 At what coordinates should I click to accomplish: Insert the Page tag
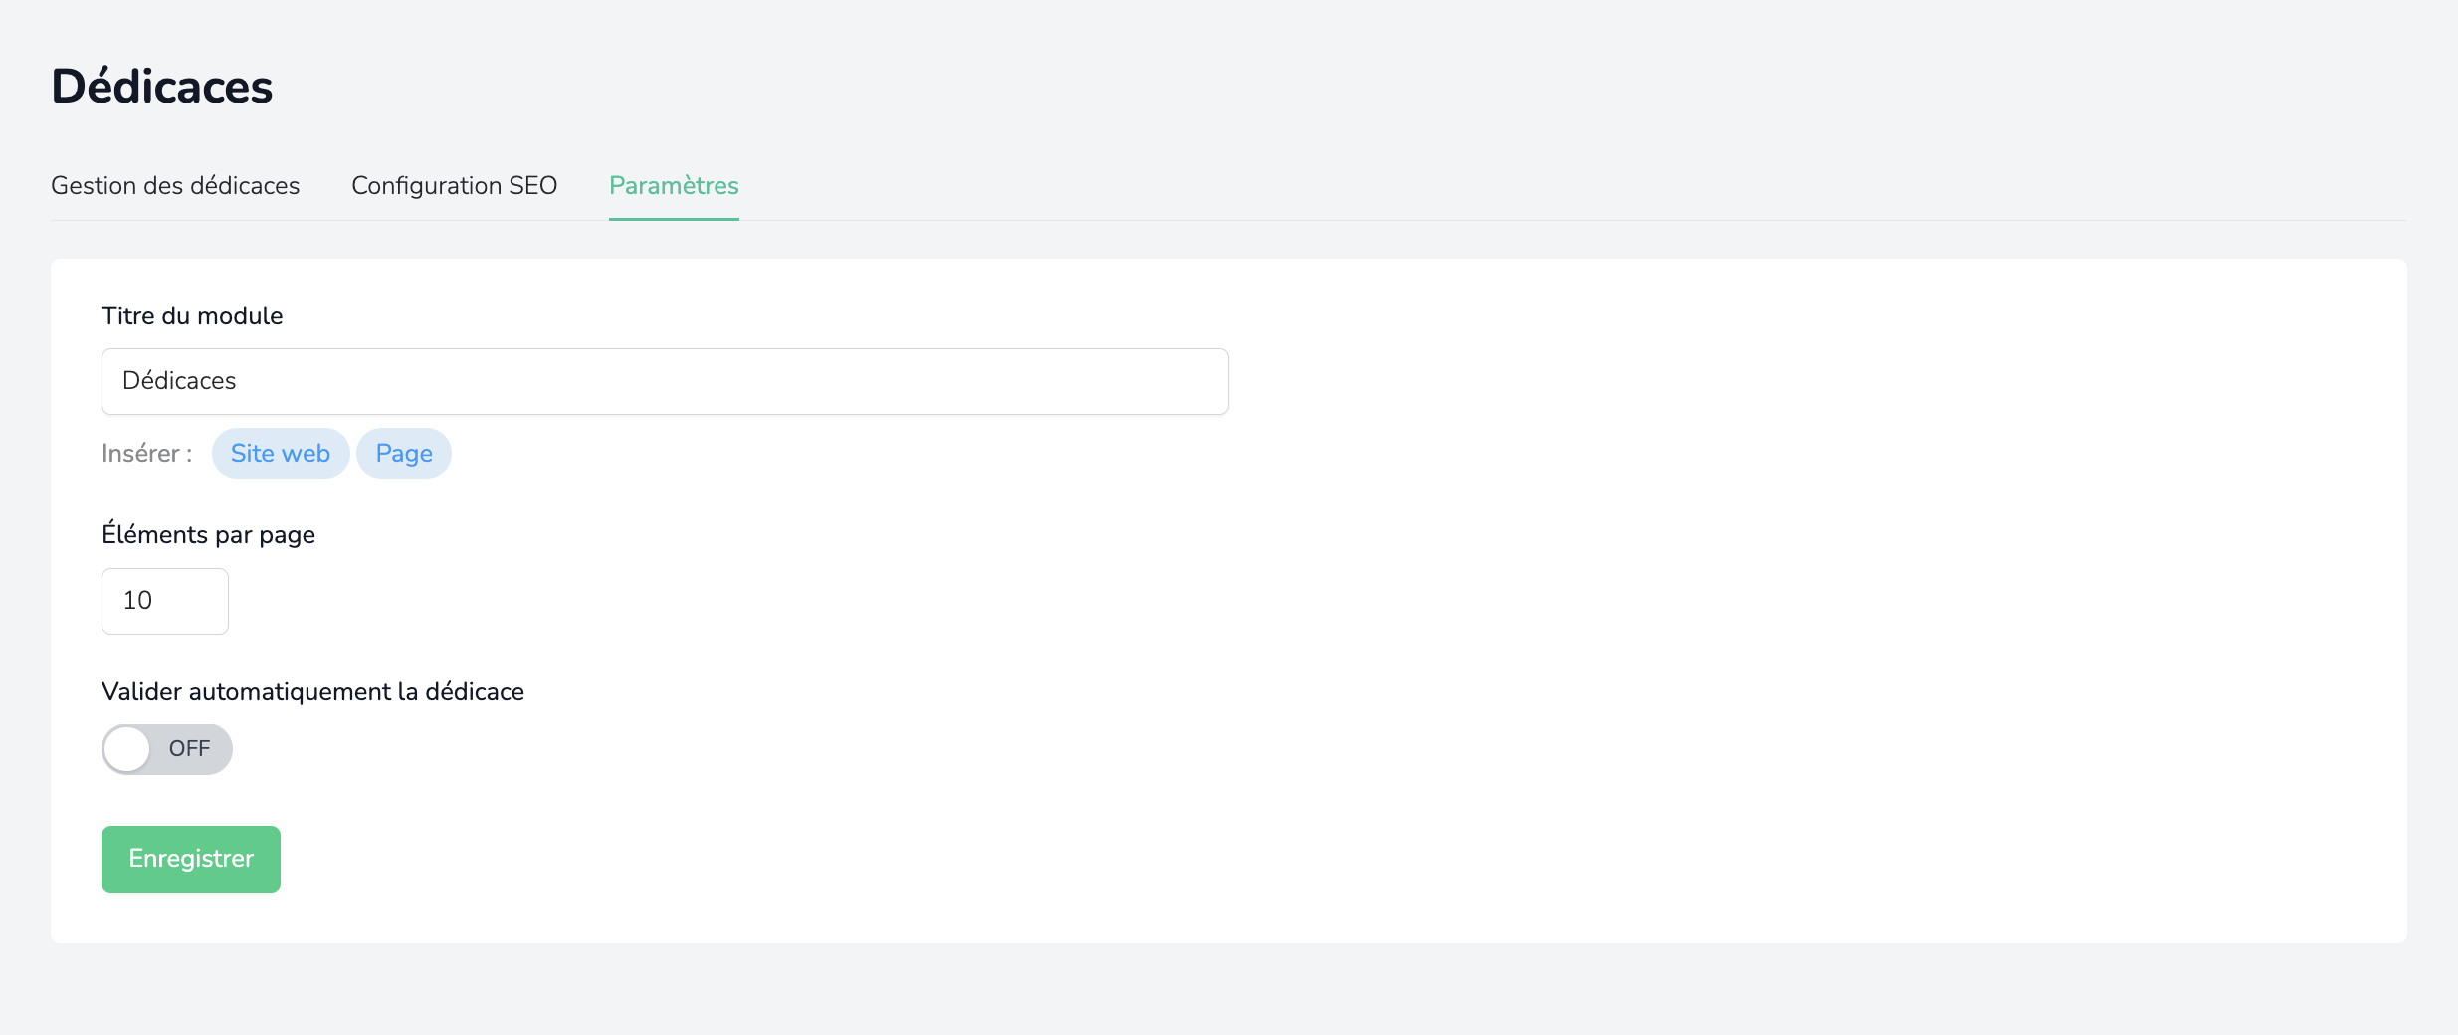(404, 454)
